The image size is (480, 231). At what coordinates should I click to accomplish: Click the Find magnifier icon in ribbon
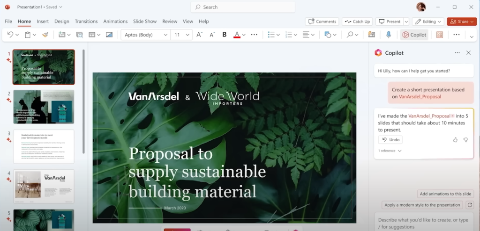[x=350, y=35]
